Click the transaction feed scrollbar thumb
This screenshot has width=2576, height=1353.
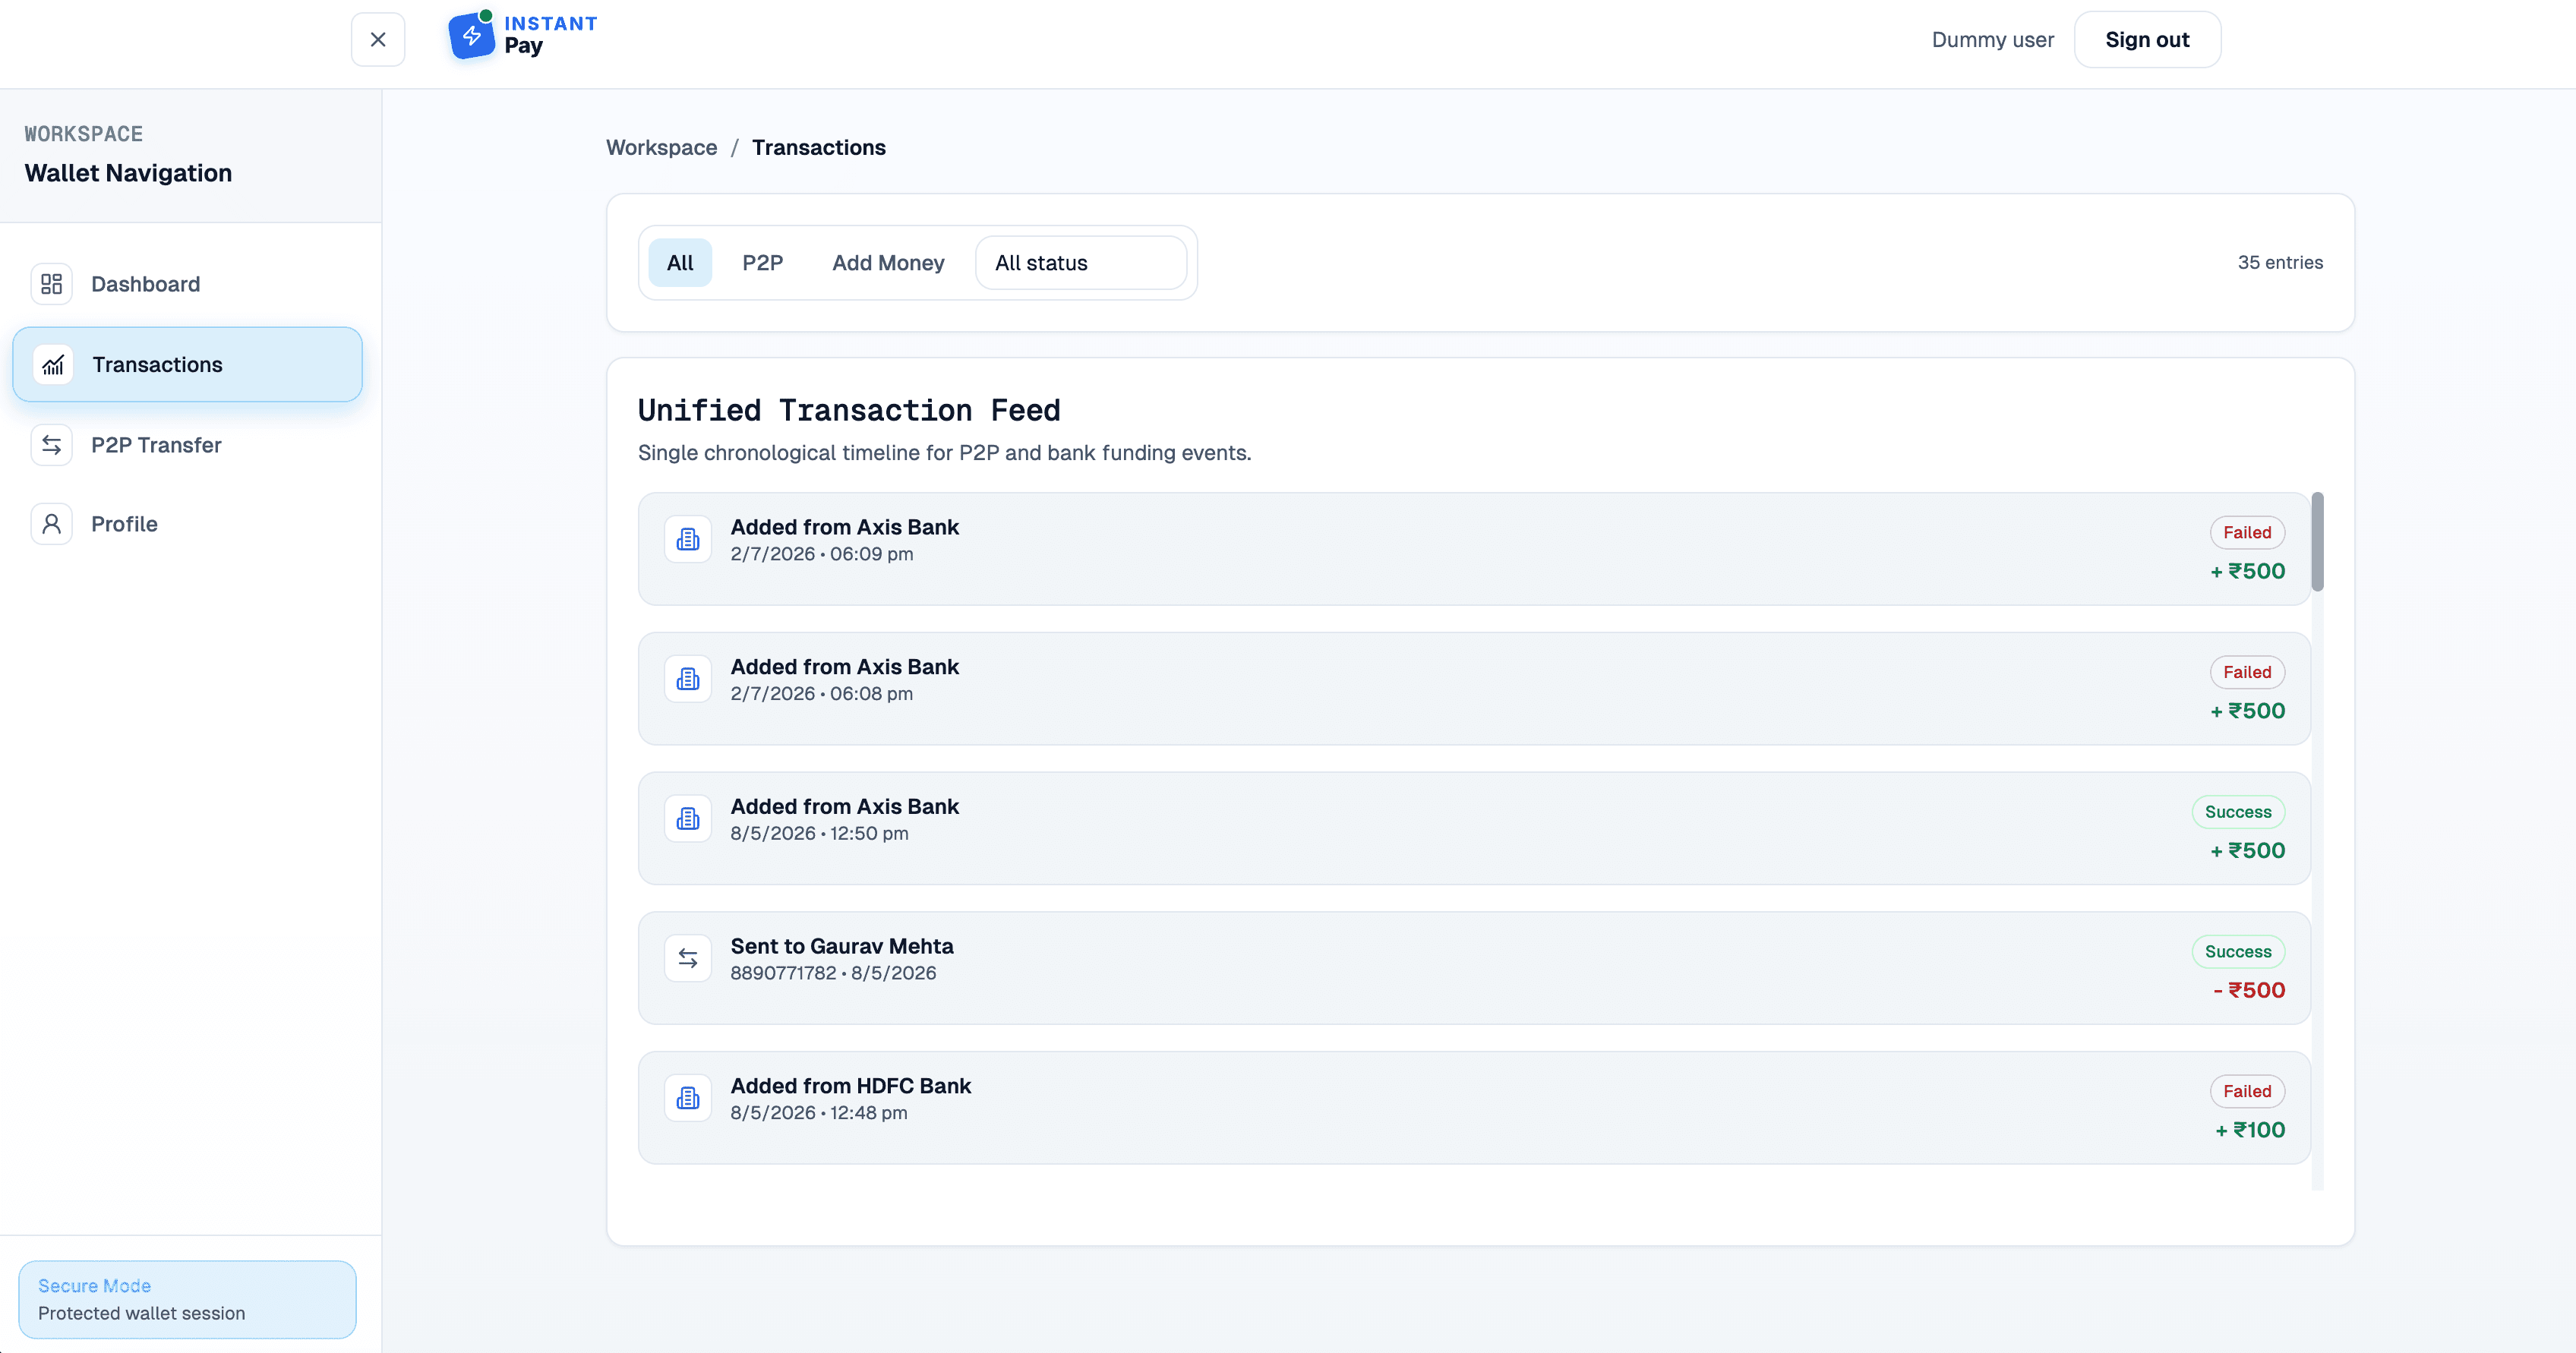pos(2317,542)
